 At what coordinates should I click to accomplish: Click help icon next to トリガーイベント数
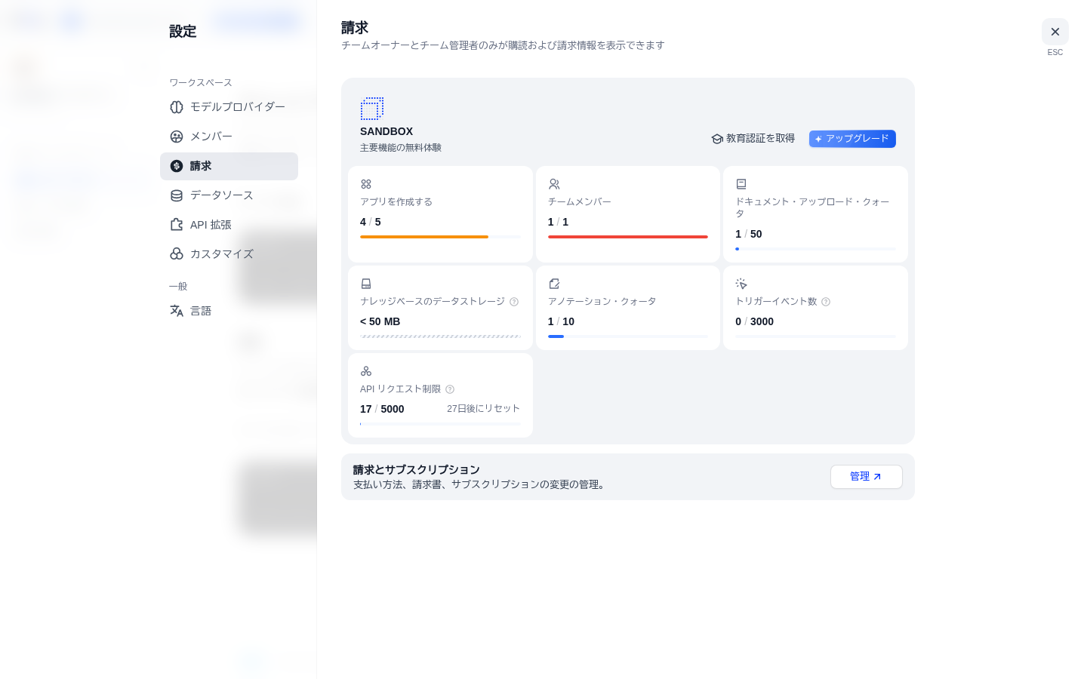point(826,302)
